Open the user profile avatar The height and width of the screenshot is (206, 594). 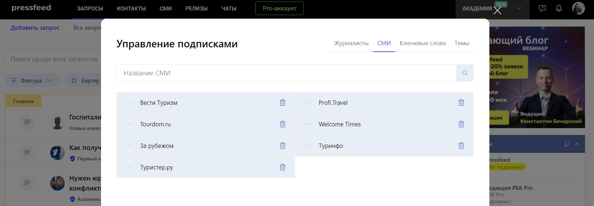coord(578,8)
